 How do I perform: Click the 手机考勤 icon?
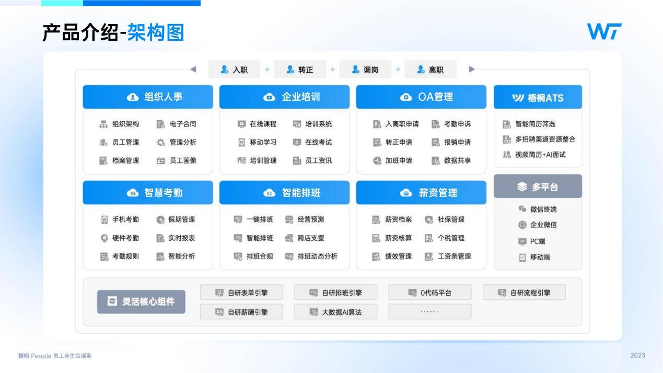coord(104,220)
